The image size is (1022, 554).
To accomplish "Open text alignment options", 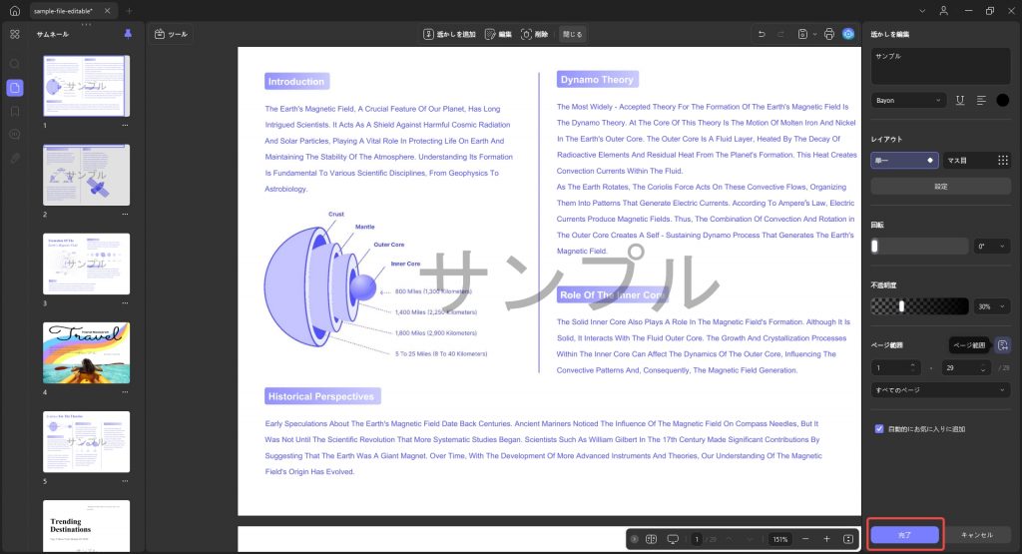I will click(981, 101).
